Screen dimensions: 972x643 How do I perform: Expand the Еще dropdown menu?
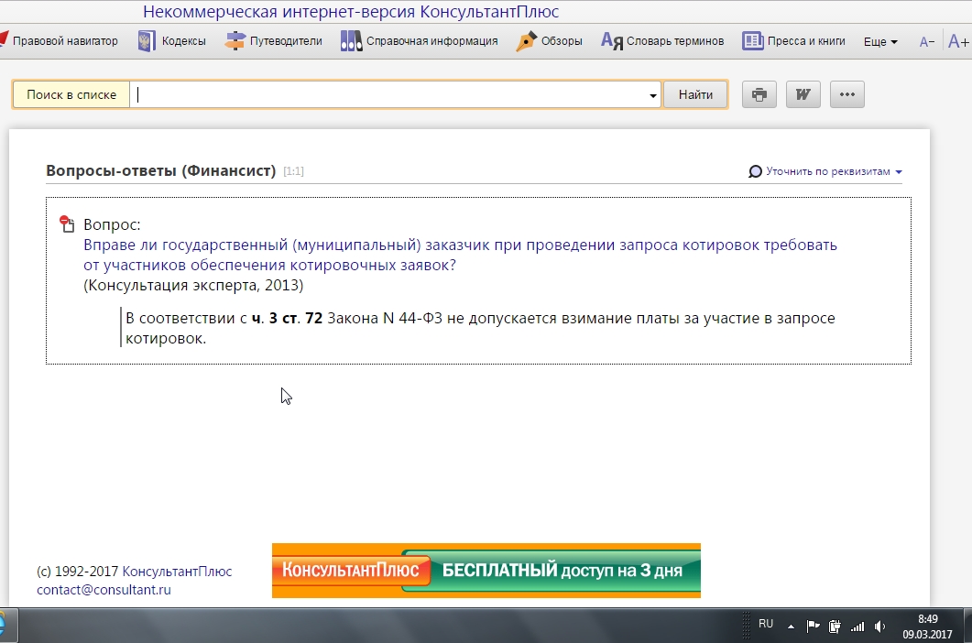point(880,42)
